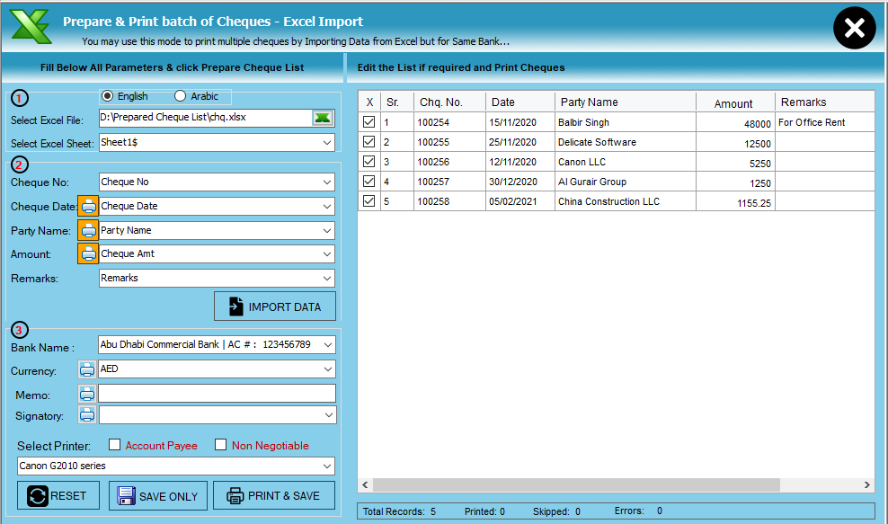This screenshot has width=888, height=524.
Task: Select the Arabic language radio button
Action: pyautogui.click(x=179, y=97)
